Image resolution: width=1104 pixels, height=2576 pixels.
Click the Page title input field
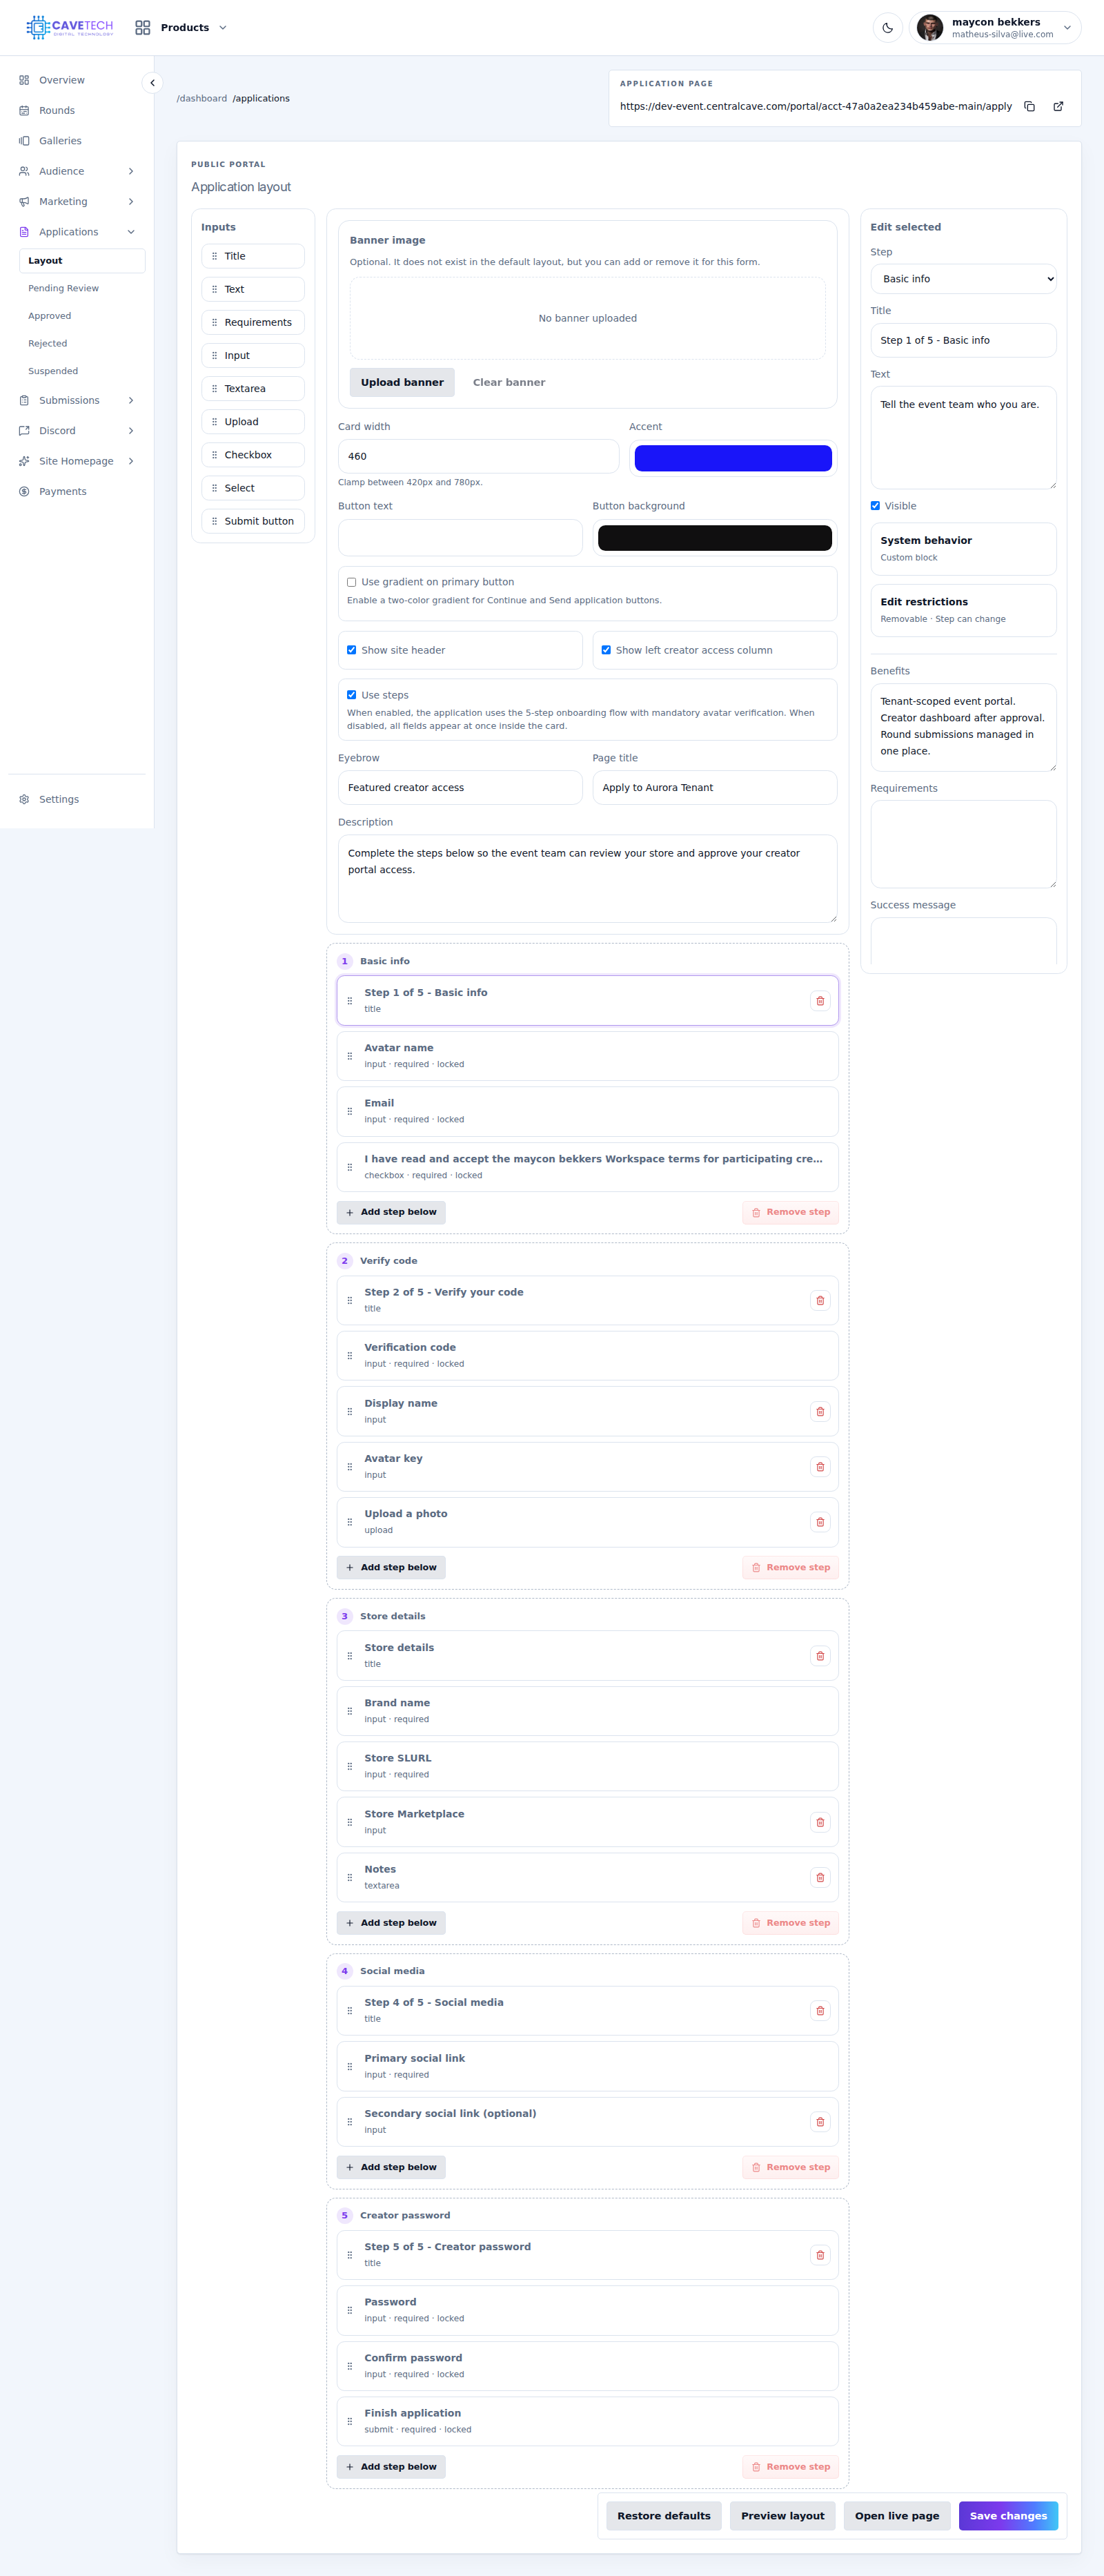click(x=715, y=787)
